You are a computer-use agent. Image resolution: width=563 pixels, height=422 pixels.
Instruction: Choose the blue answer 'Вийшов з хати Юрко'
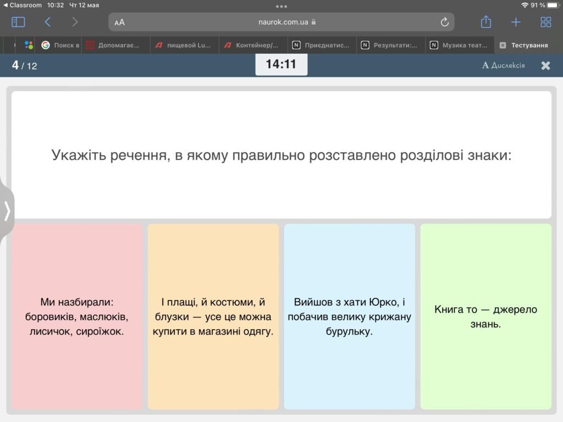point(350,316)
